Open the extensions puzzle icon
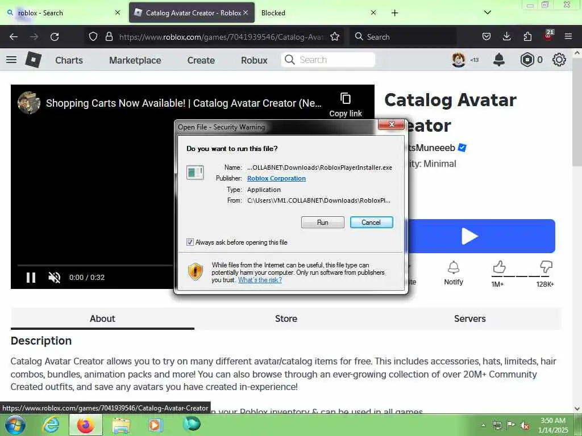The image size is (582, 436). tap(527, 37)
